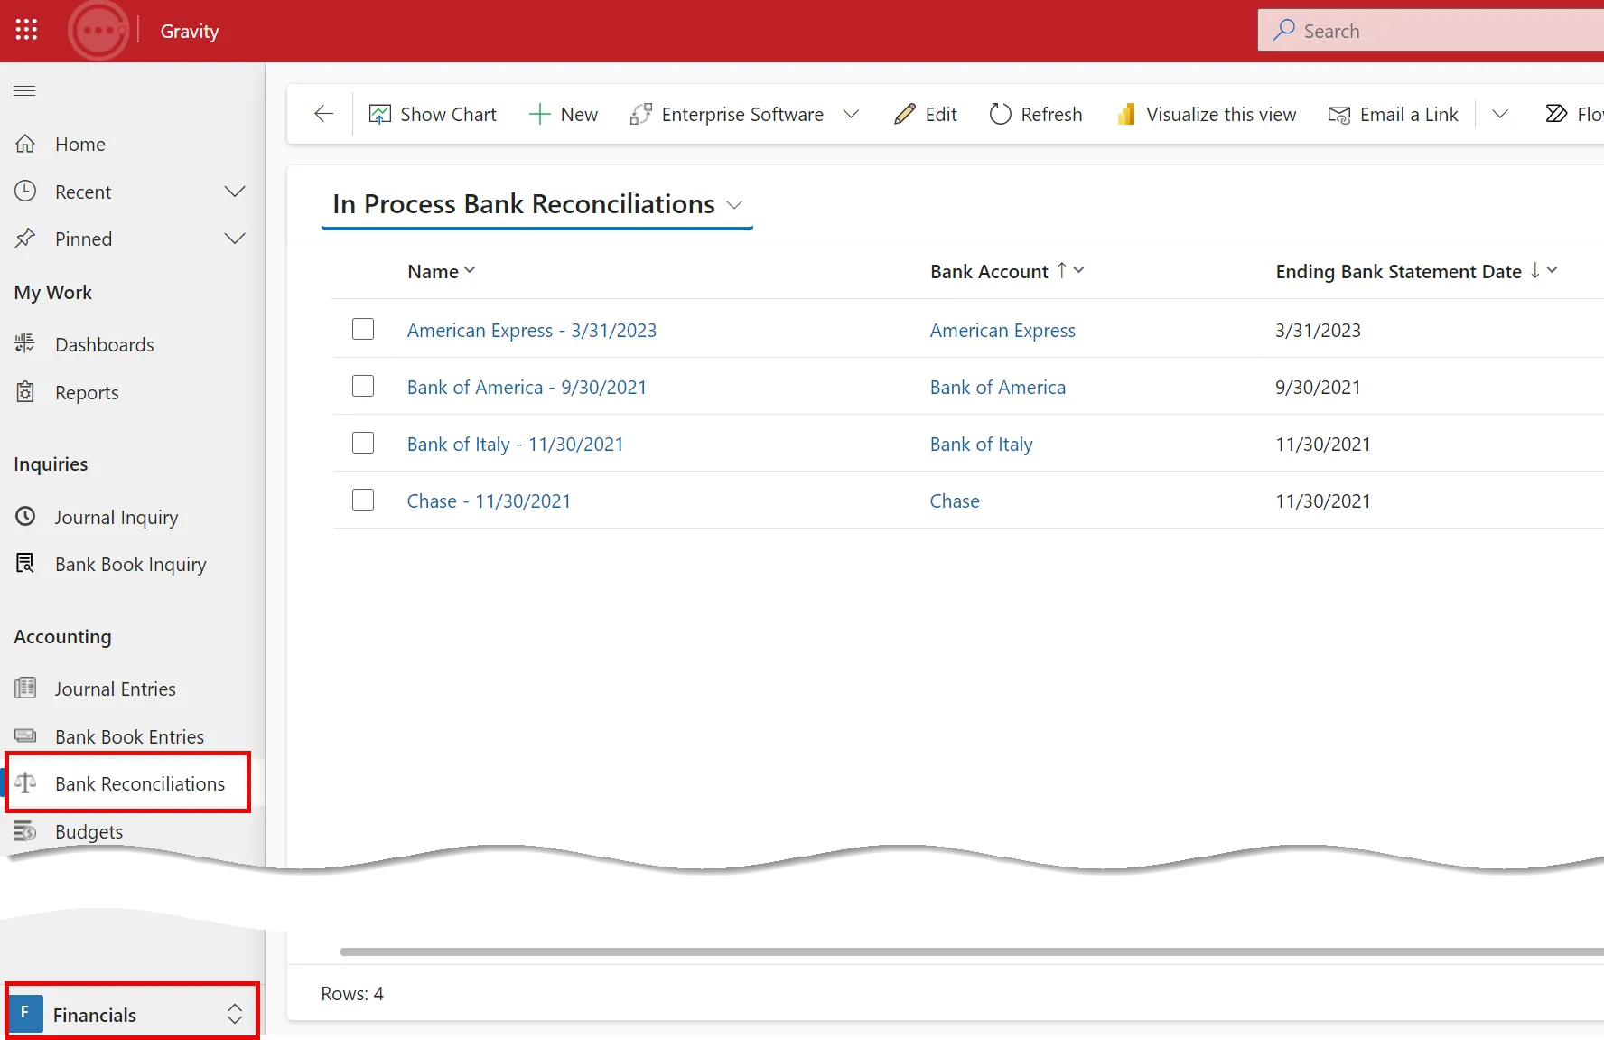Click the Gravity logo circle

click(98, 31)
